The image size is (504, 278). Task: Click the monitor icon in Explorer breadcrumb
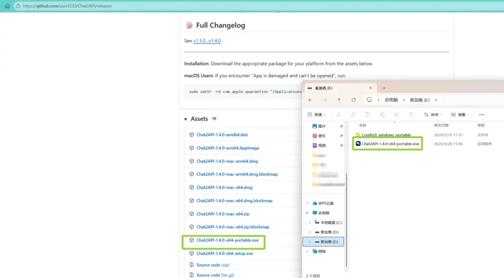click(369, 100)
